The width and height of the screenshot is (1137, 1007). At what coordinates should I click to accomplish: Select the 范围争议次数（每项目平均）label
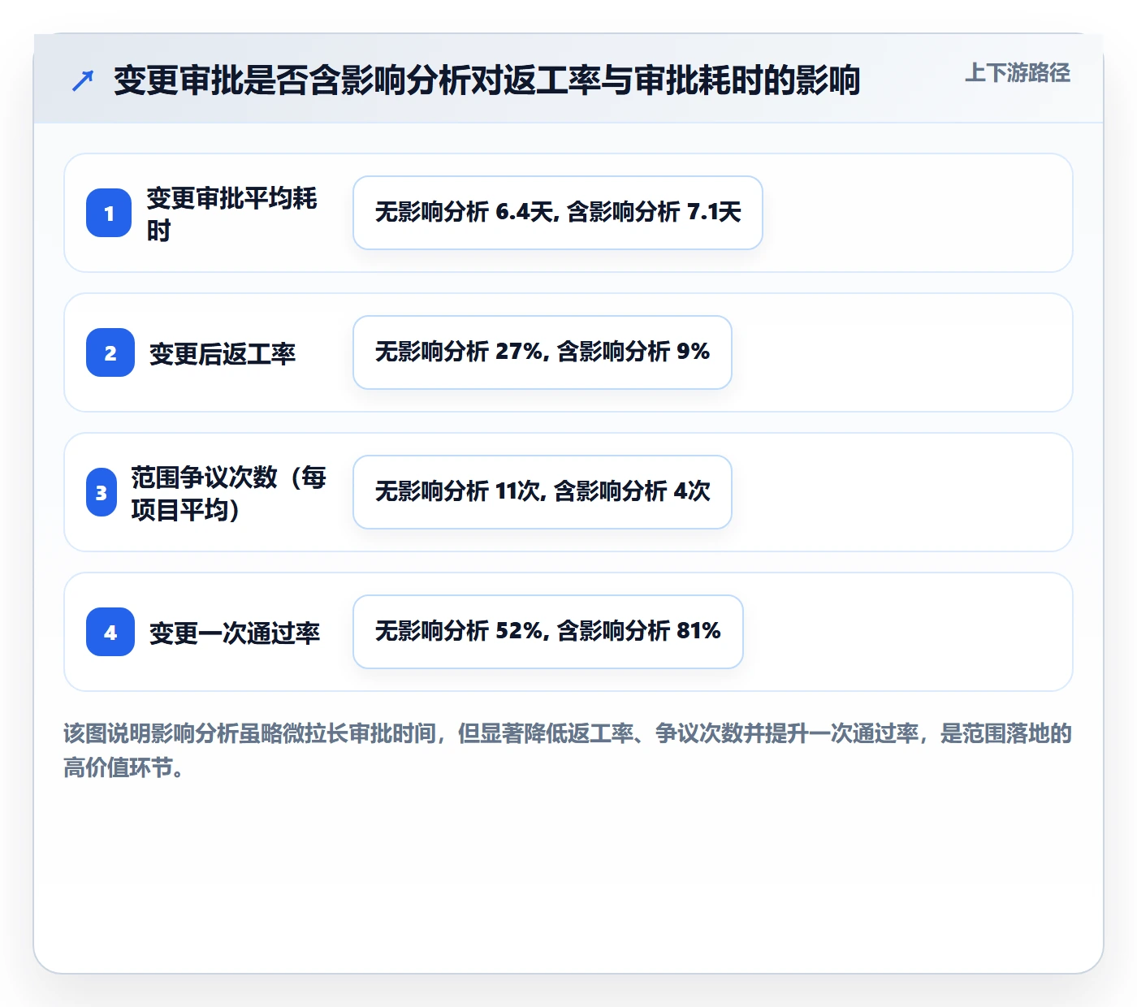(x=229, y=493)
